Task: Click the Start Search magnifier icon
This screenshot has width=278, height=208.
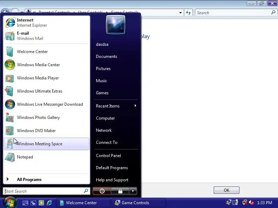Action: (86, 191)
